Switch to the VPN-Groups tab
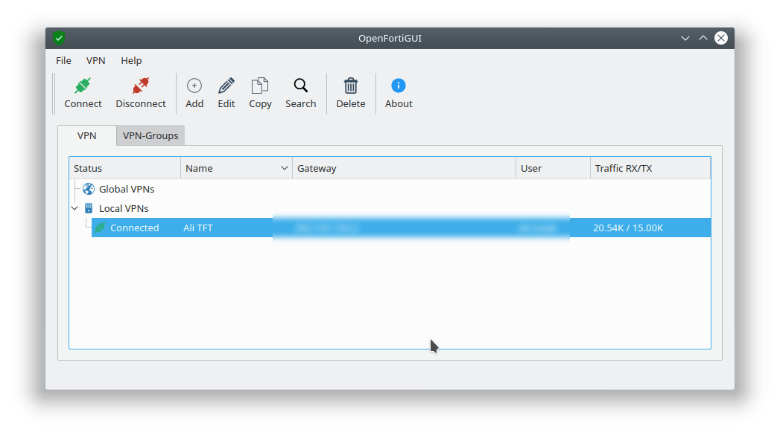The image size is (780, 435). [150, 136]
